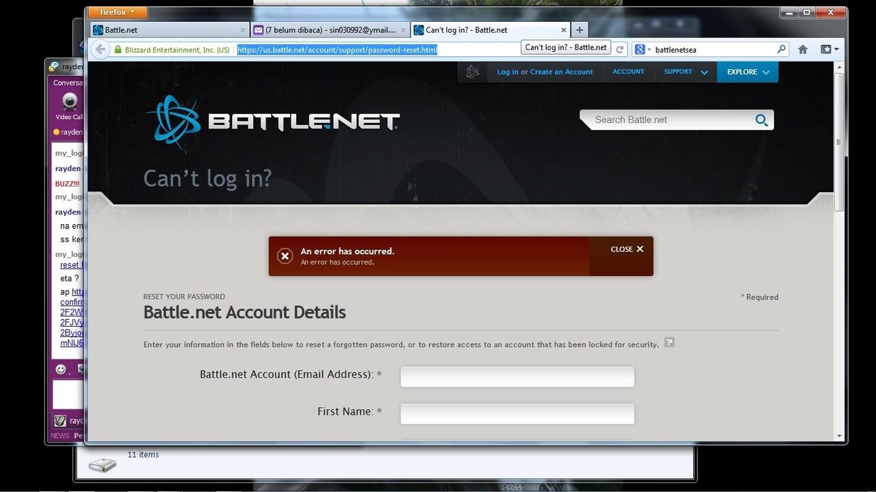Click the 'reset' link in messenger chat
The image size is (876, 492).
point(72,265)
